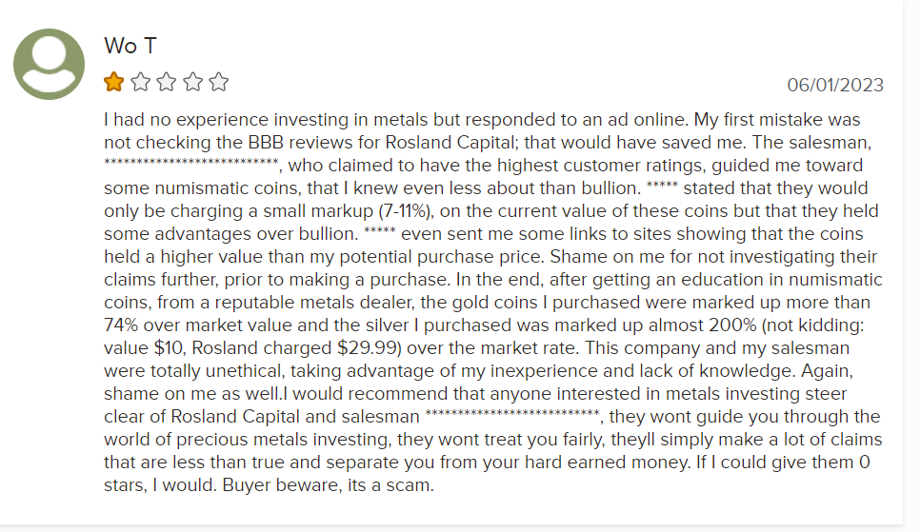Click the short asterisk mask before 'even sent'
Image resolution: width=920 pixels, height=532 pixels.
[x=380, y=231]
